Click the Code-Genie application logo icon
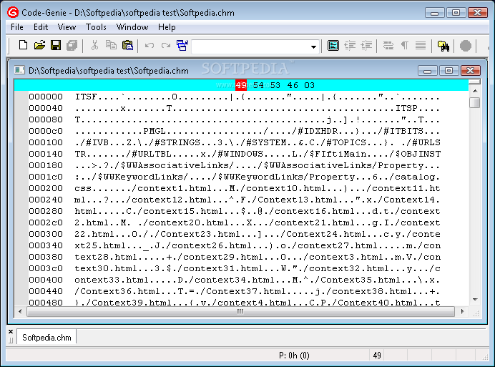 point(13,12)
